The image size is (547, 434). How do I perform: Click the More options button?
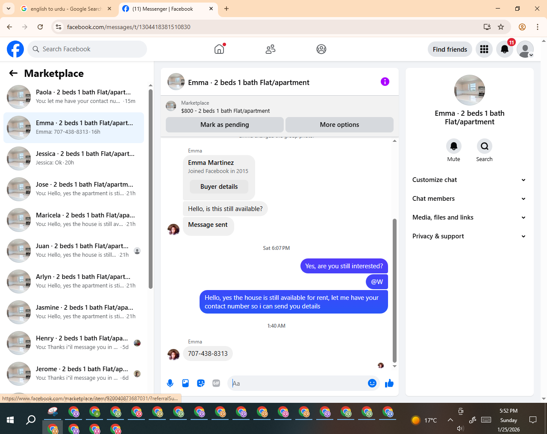(339, 125)
